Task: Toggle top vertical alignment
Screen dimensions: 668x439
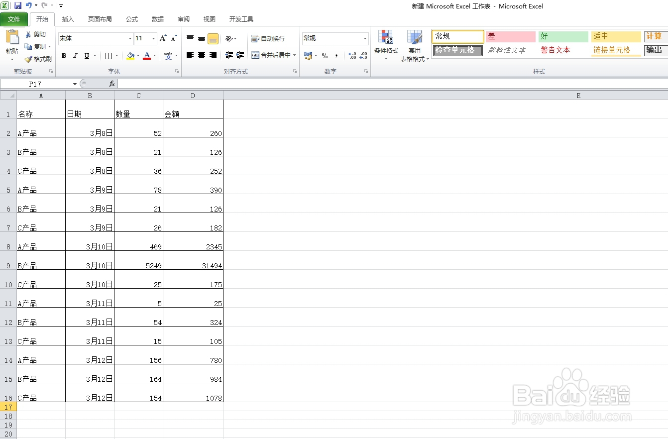Action: pos(190,38)
